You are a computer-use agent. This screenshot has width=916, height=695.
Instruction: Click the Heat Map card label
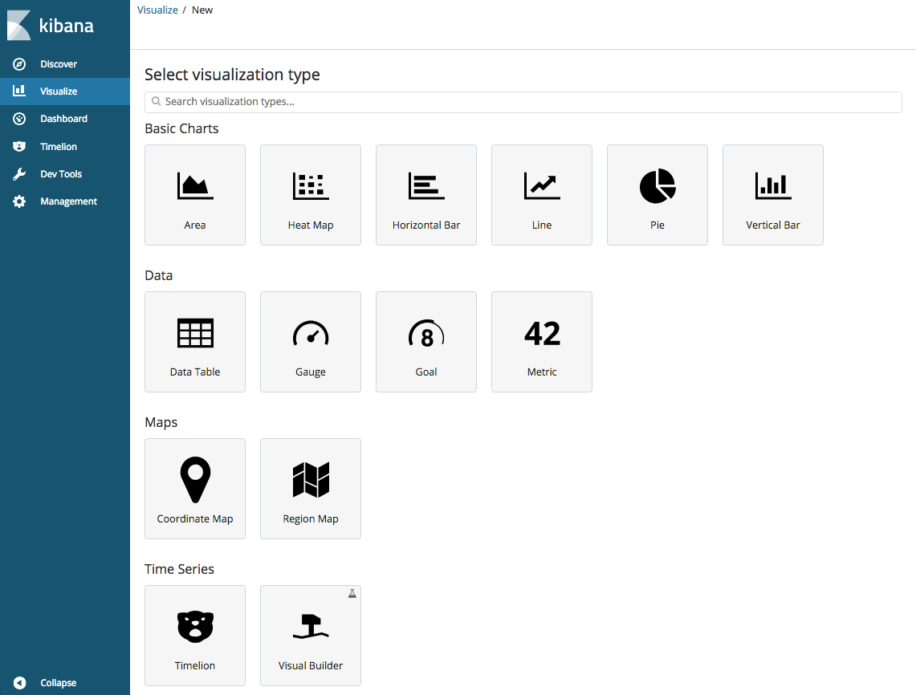[311, 225]
